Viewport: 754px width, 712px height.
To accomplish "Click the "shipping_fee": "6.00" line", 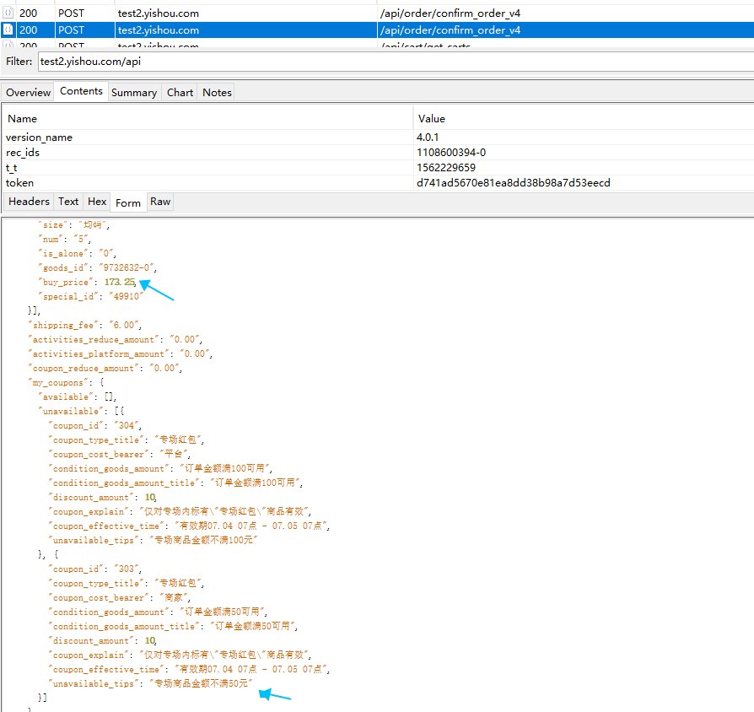I will (85, 326).
